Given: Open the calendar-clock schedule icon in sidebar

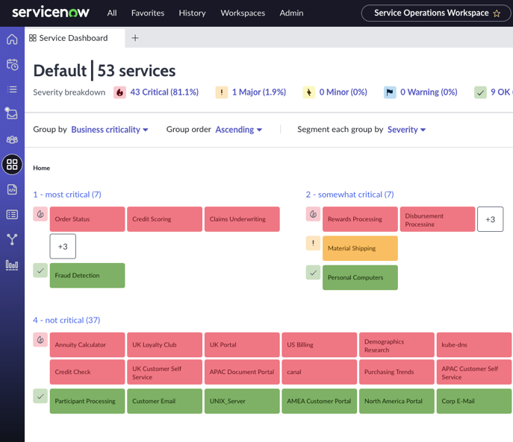Looking at the screenshot, I should pyautogui.click(x=12, y=64).
